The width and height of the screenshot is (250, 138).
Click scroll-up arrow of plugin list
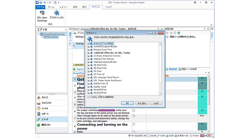click(x=160, y=44)
